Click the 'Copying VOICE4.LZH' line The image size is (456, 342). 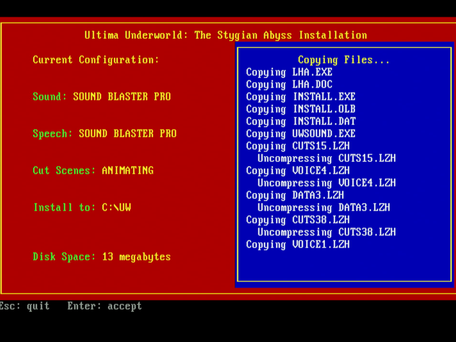(x=298, y=170)
